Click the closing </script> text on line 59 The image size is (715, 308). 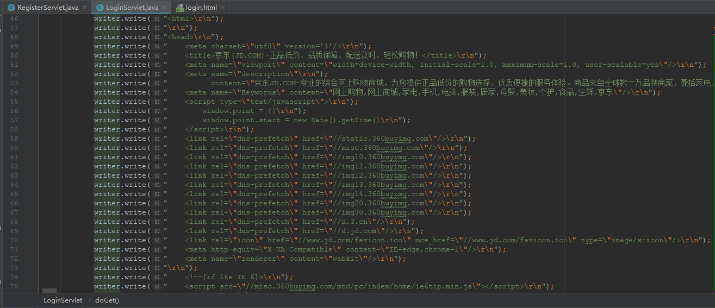click(204, 129)
